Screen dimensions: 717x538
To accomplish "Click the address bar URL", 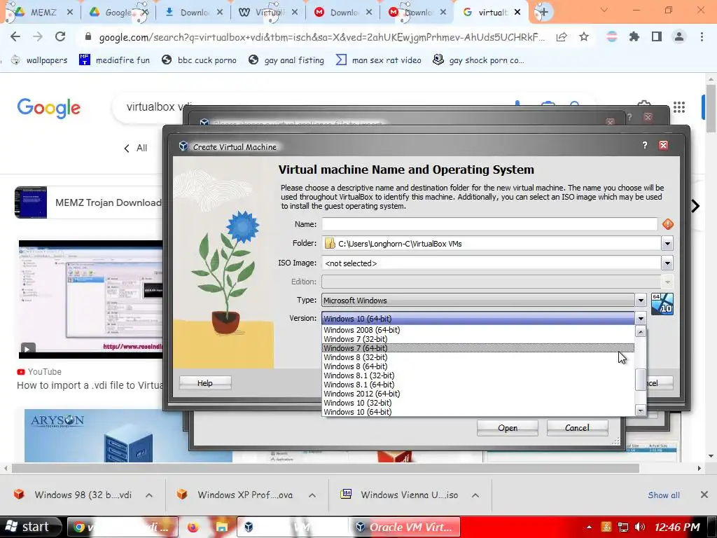I will pyautogui.click(x=321, y=37).
